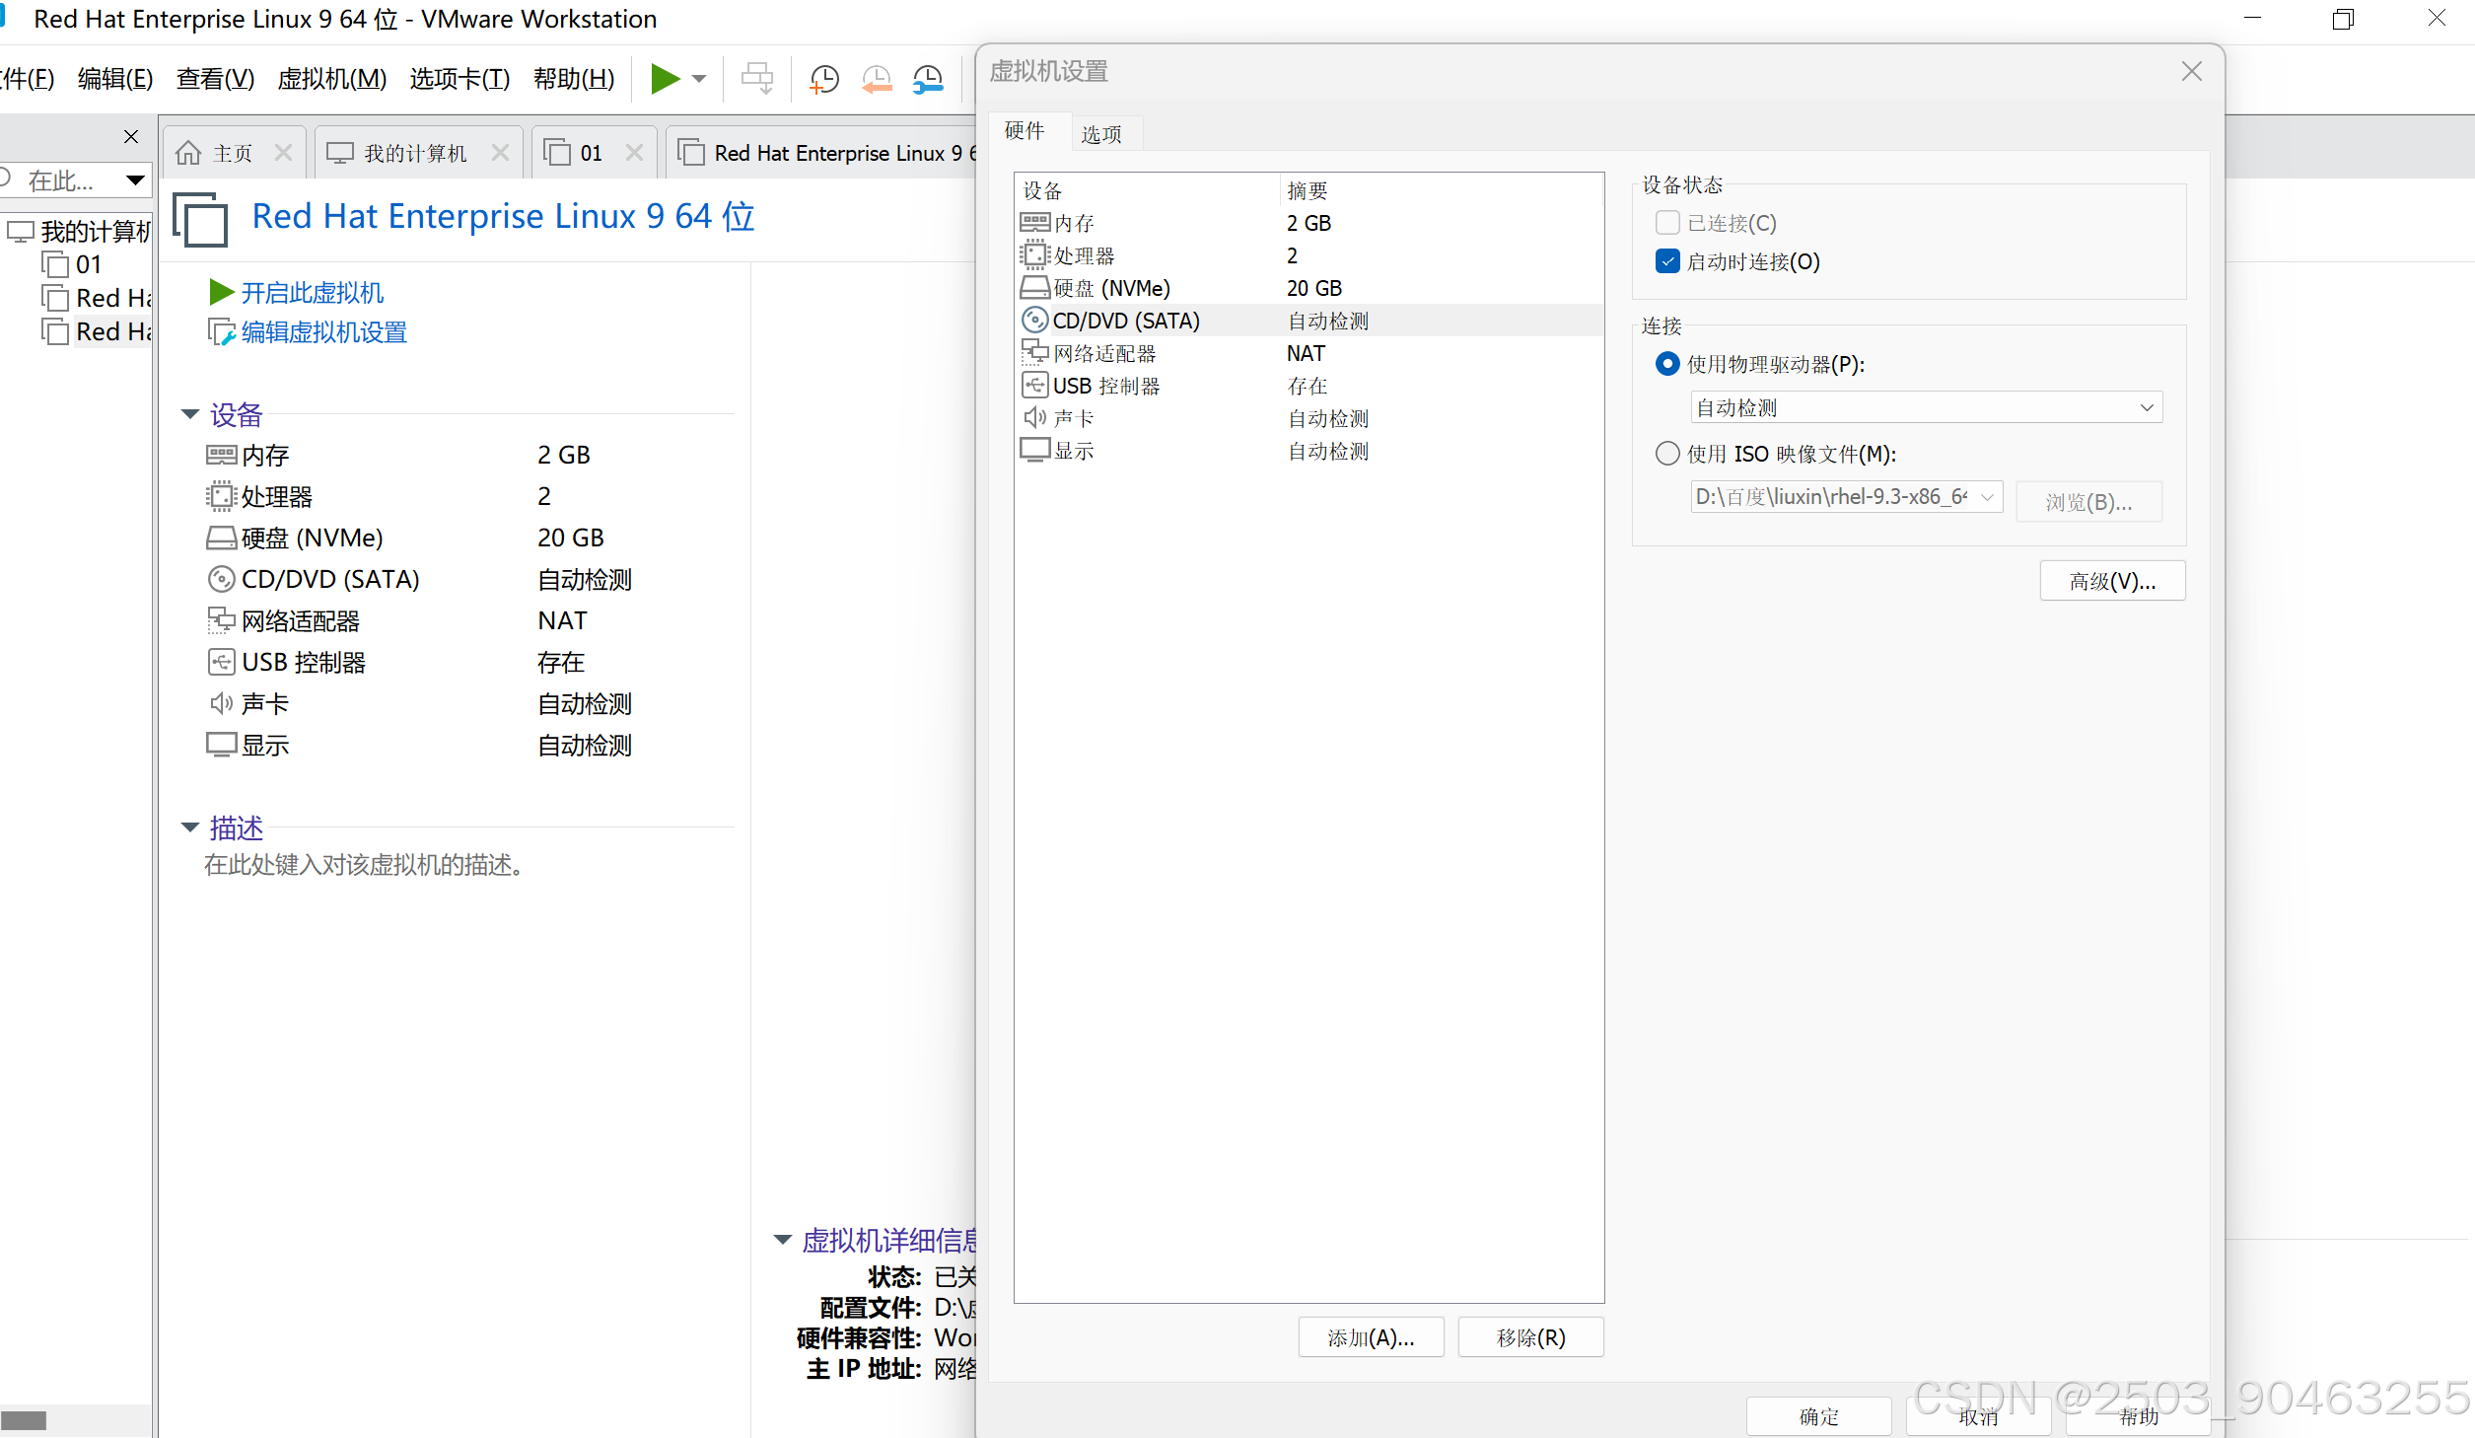This screenshot has width=2475, height=1438.
Task: Open the 虚拟机(M) menu
Action: 331,79
